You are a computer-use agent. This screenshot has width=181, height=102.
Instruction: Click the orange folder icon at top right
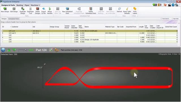160,5
